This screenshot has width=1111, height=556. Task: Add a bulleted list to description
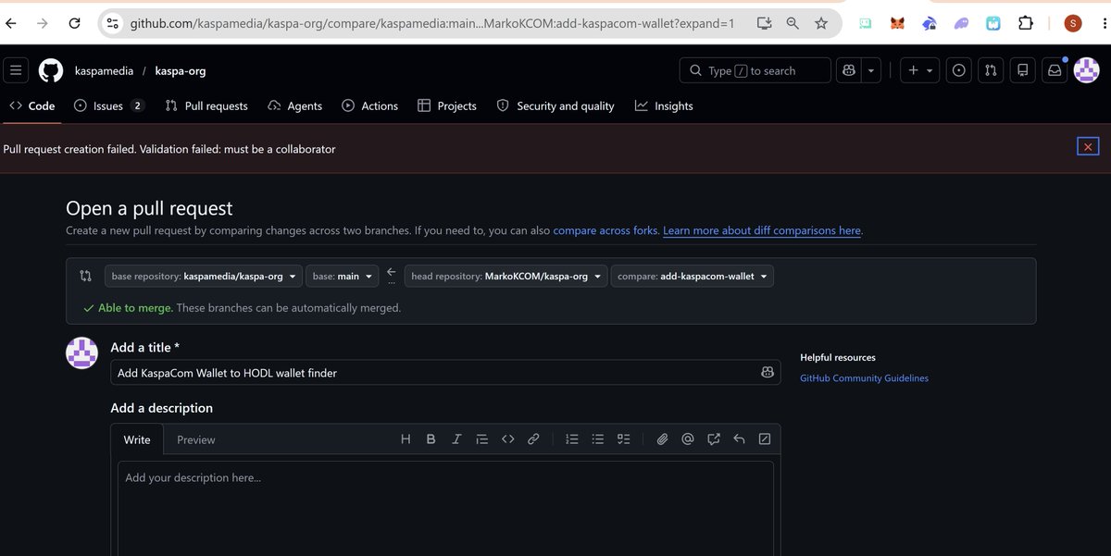click(598, 439)
